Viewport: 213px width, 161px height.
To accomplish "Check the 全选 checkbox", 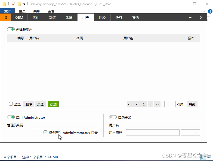I will point(11,104).
